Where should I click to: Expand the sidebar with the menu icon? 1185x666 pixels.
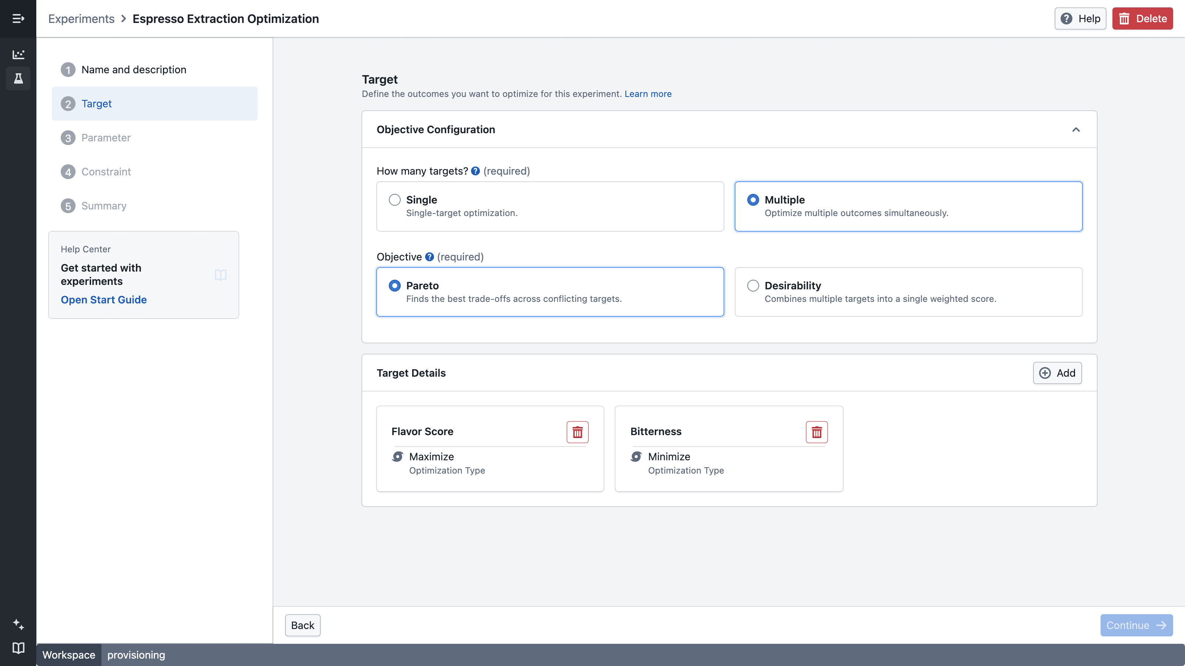(x=18, y=18)
